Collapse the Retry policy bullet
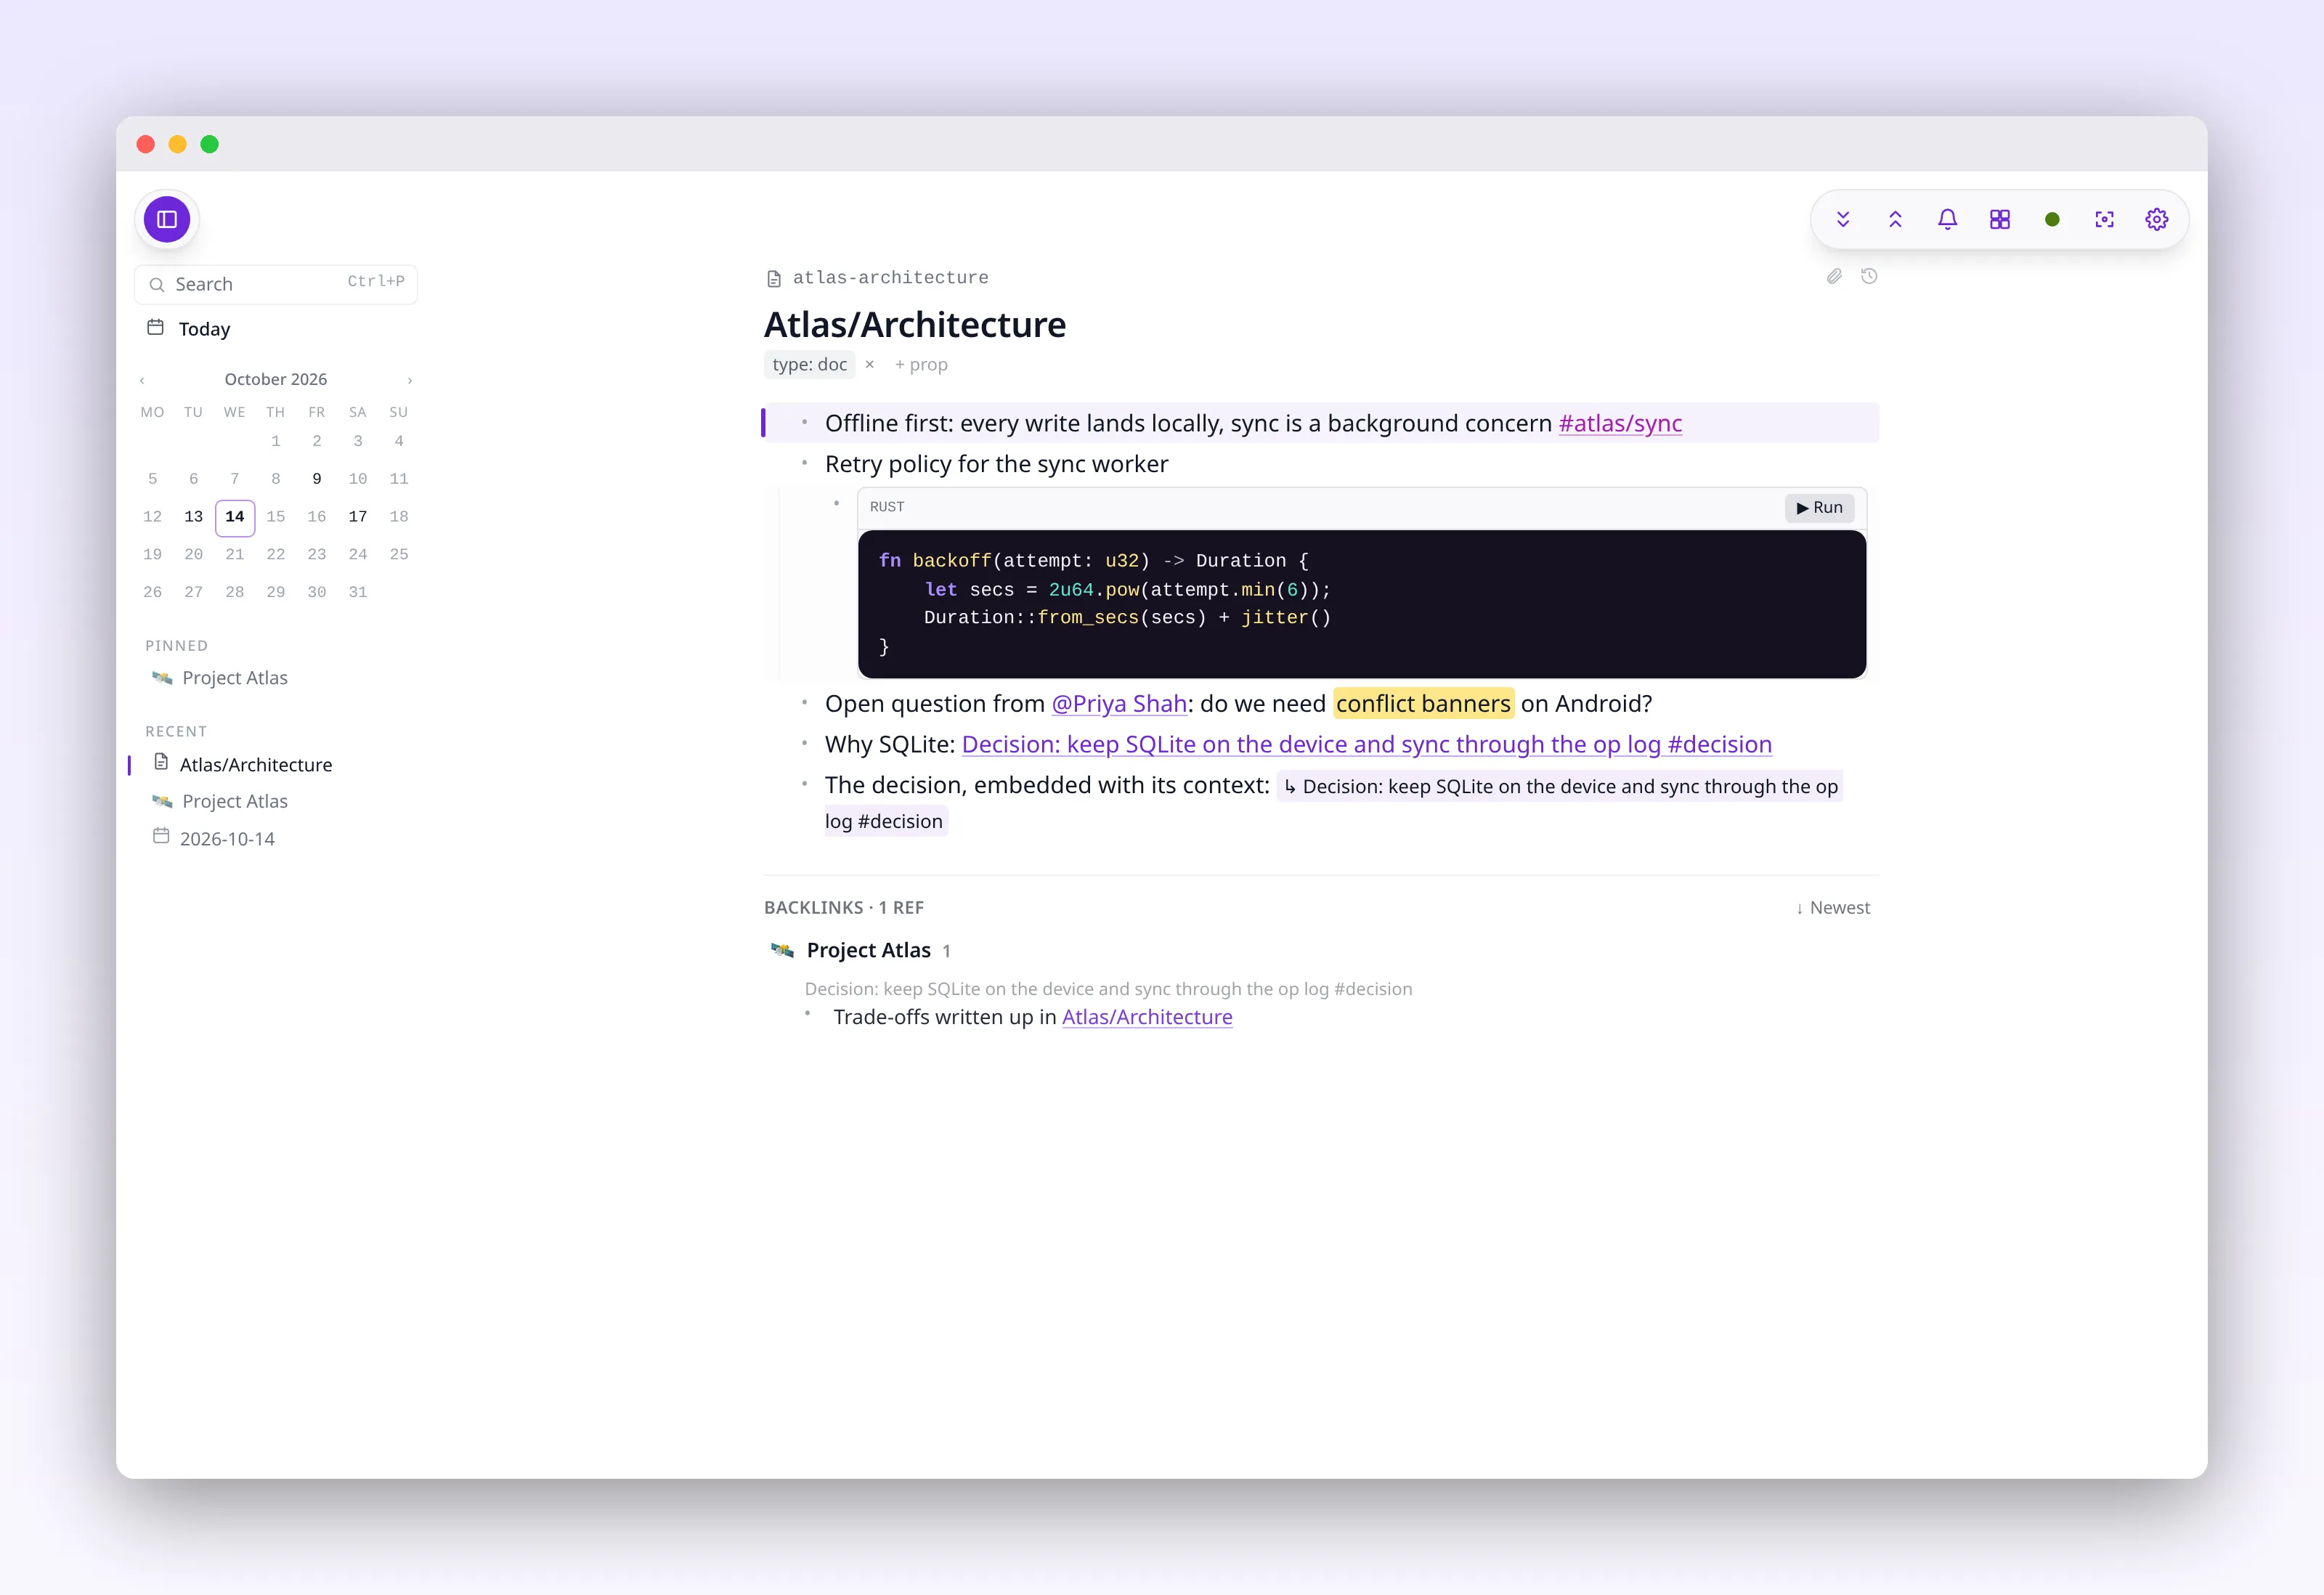This screenshot has width=2324, height=1595. point(804,463)
